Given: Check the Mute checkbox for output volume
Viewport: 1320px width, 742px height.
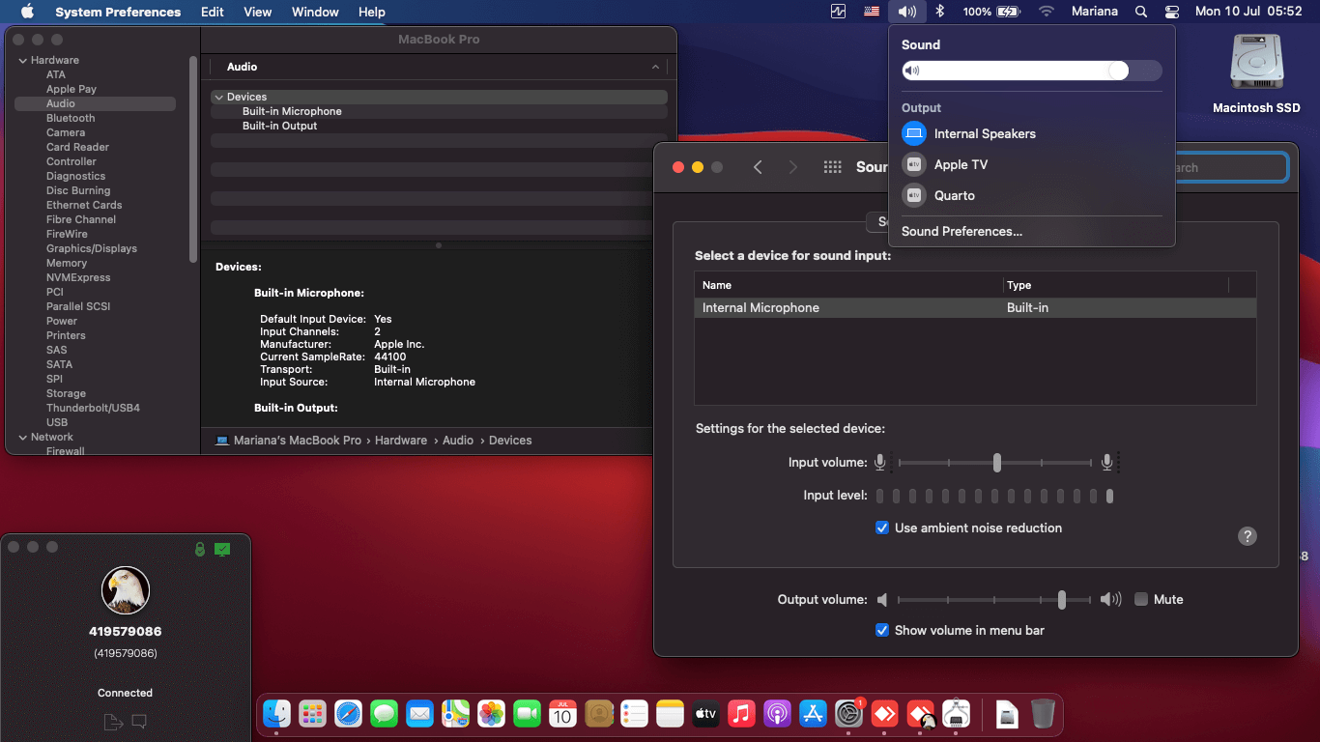Looking at the screenshot, I should (1141, 599).
